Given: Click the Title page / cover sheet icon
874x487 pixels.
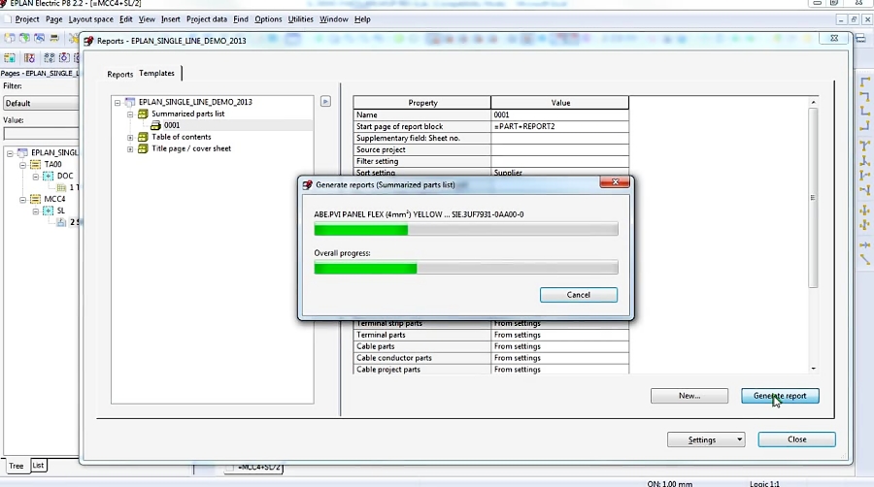Looking at the screenshot, I should point(143,148).
